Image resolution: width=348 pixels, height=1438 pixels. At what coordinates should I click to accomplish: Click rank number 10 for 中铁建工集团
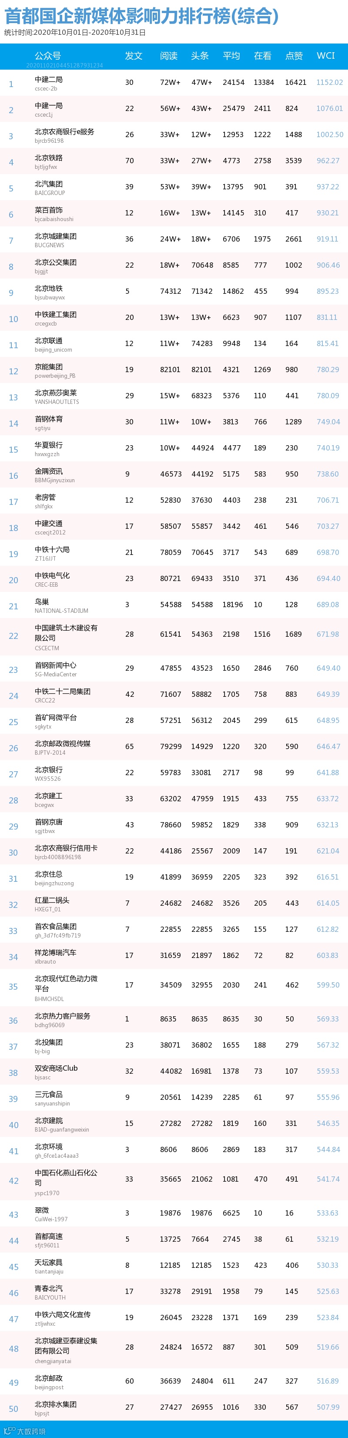pyautogui.click(x=13, y=319)
